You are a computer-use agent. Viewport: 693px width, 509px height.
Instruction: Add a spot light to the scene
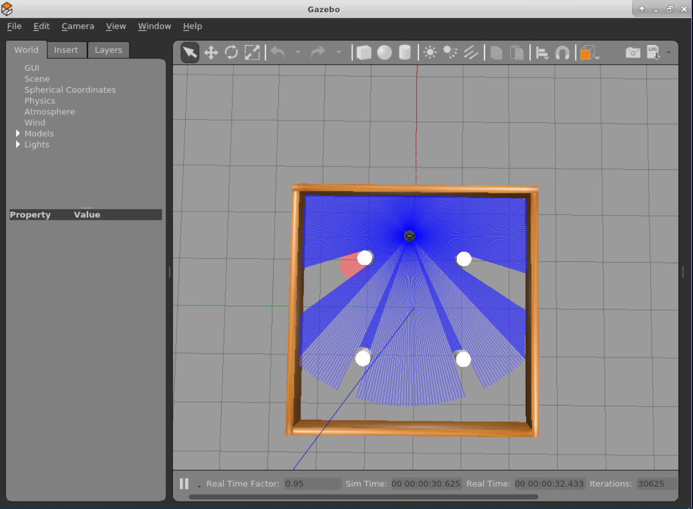pyautogui.click(x=450, y=53)
